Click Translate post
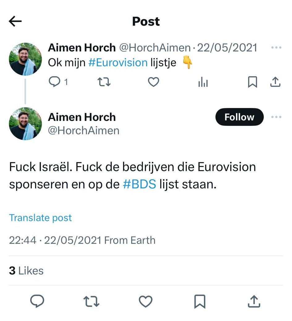 pos(40,218)
